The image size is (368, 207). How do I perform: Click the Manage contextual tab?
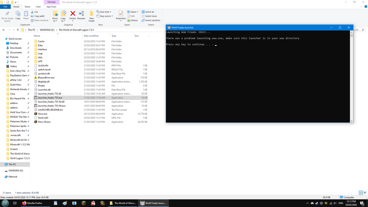[51, 2]
